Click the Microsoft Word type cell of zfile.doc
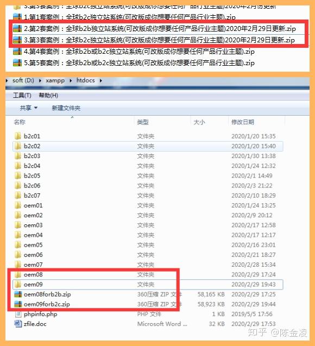This screenshot has width=315, height=346. 162,324
